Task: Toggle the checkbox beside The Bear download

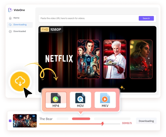Action: (10, 121)
